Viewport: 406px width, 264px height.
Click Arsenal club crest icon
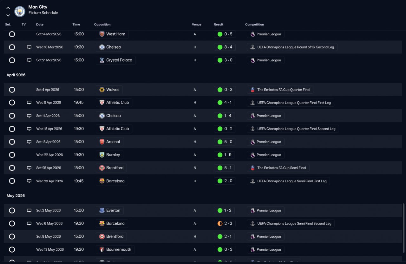point(102,142)
